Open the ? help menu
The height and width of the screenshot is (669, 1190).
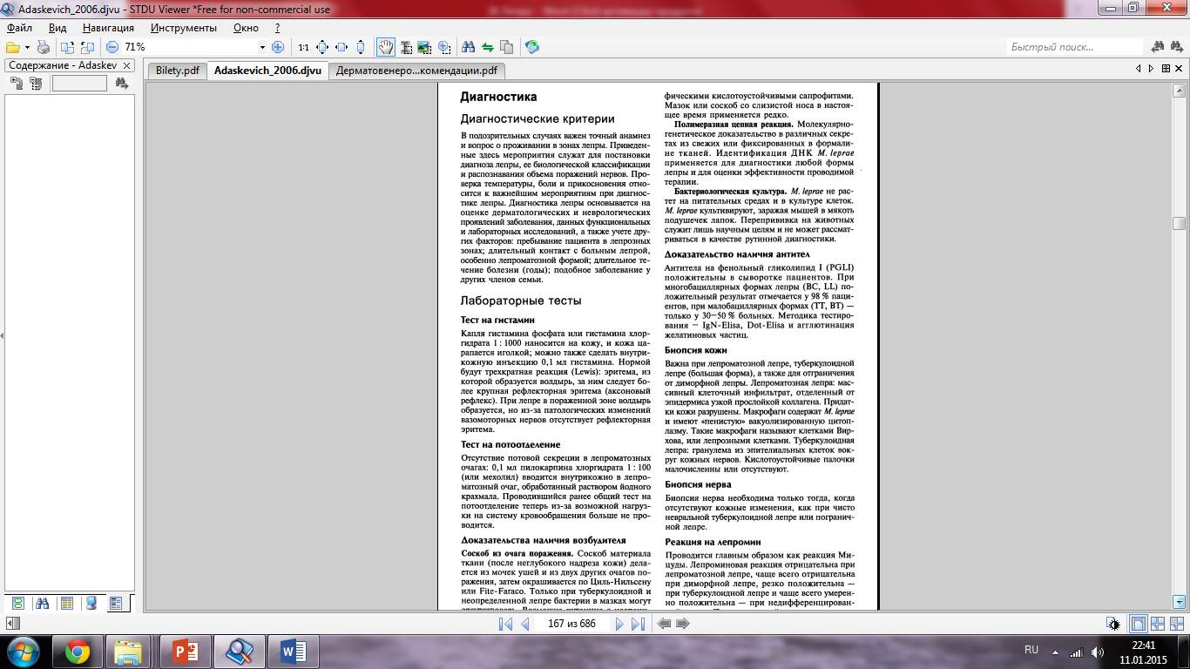pos(277,28)
